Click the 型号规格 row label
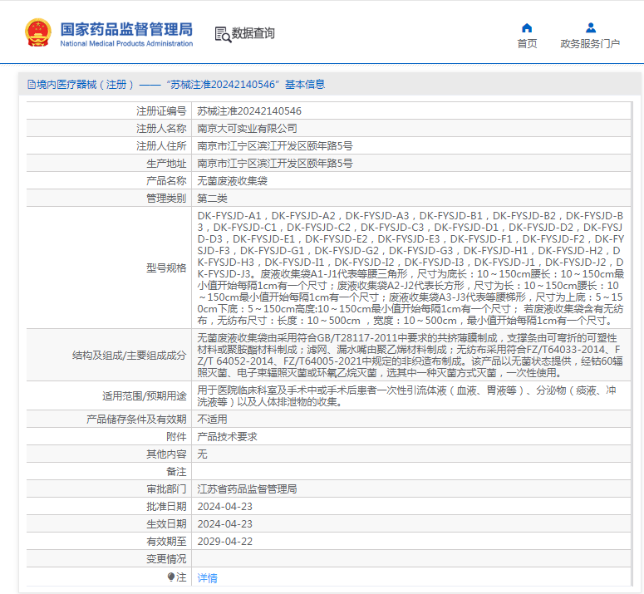This screenshot has height=594, width=644. click(x=166, y=268)
